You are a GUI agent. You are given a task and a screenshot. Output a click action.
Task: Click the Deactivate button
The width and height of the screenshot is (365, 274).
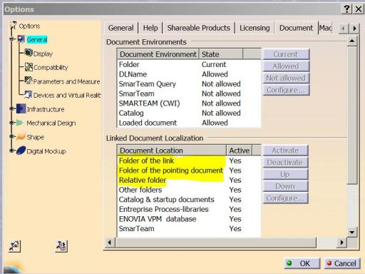point(285,163)
